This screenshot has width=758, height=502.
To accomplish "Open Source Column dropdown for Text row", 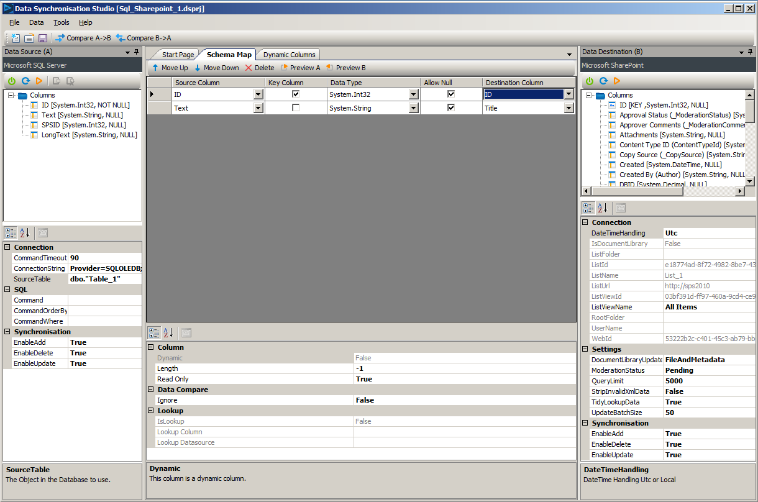I will (258, 108).
